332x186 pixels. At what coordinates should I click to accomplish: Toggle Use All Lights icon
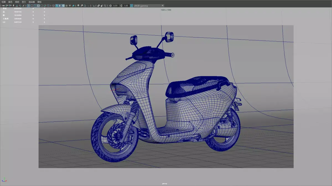point(70,6)
